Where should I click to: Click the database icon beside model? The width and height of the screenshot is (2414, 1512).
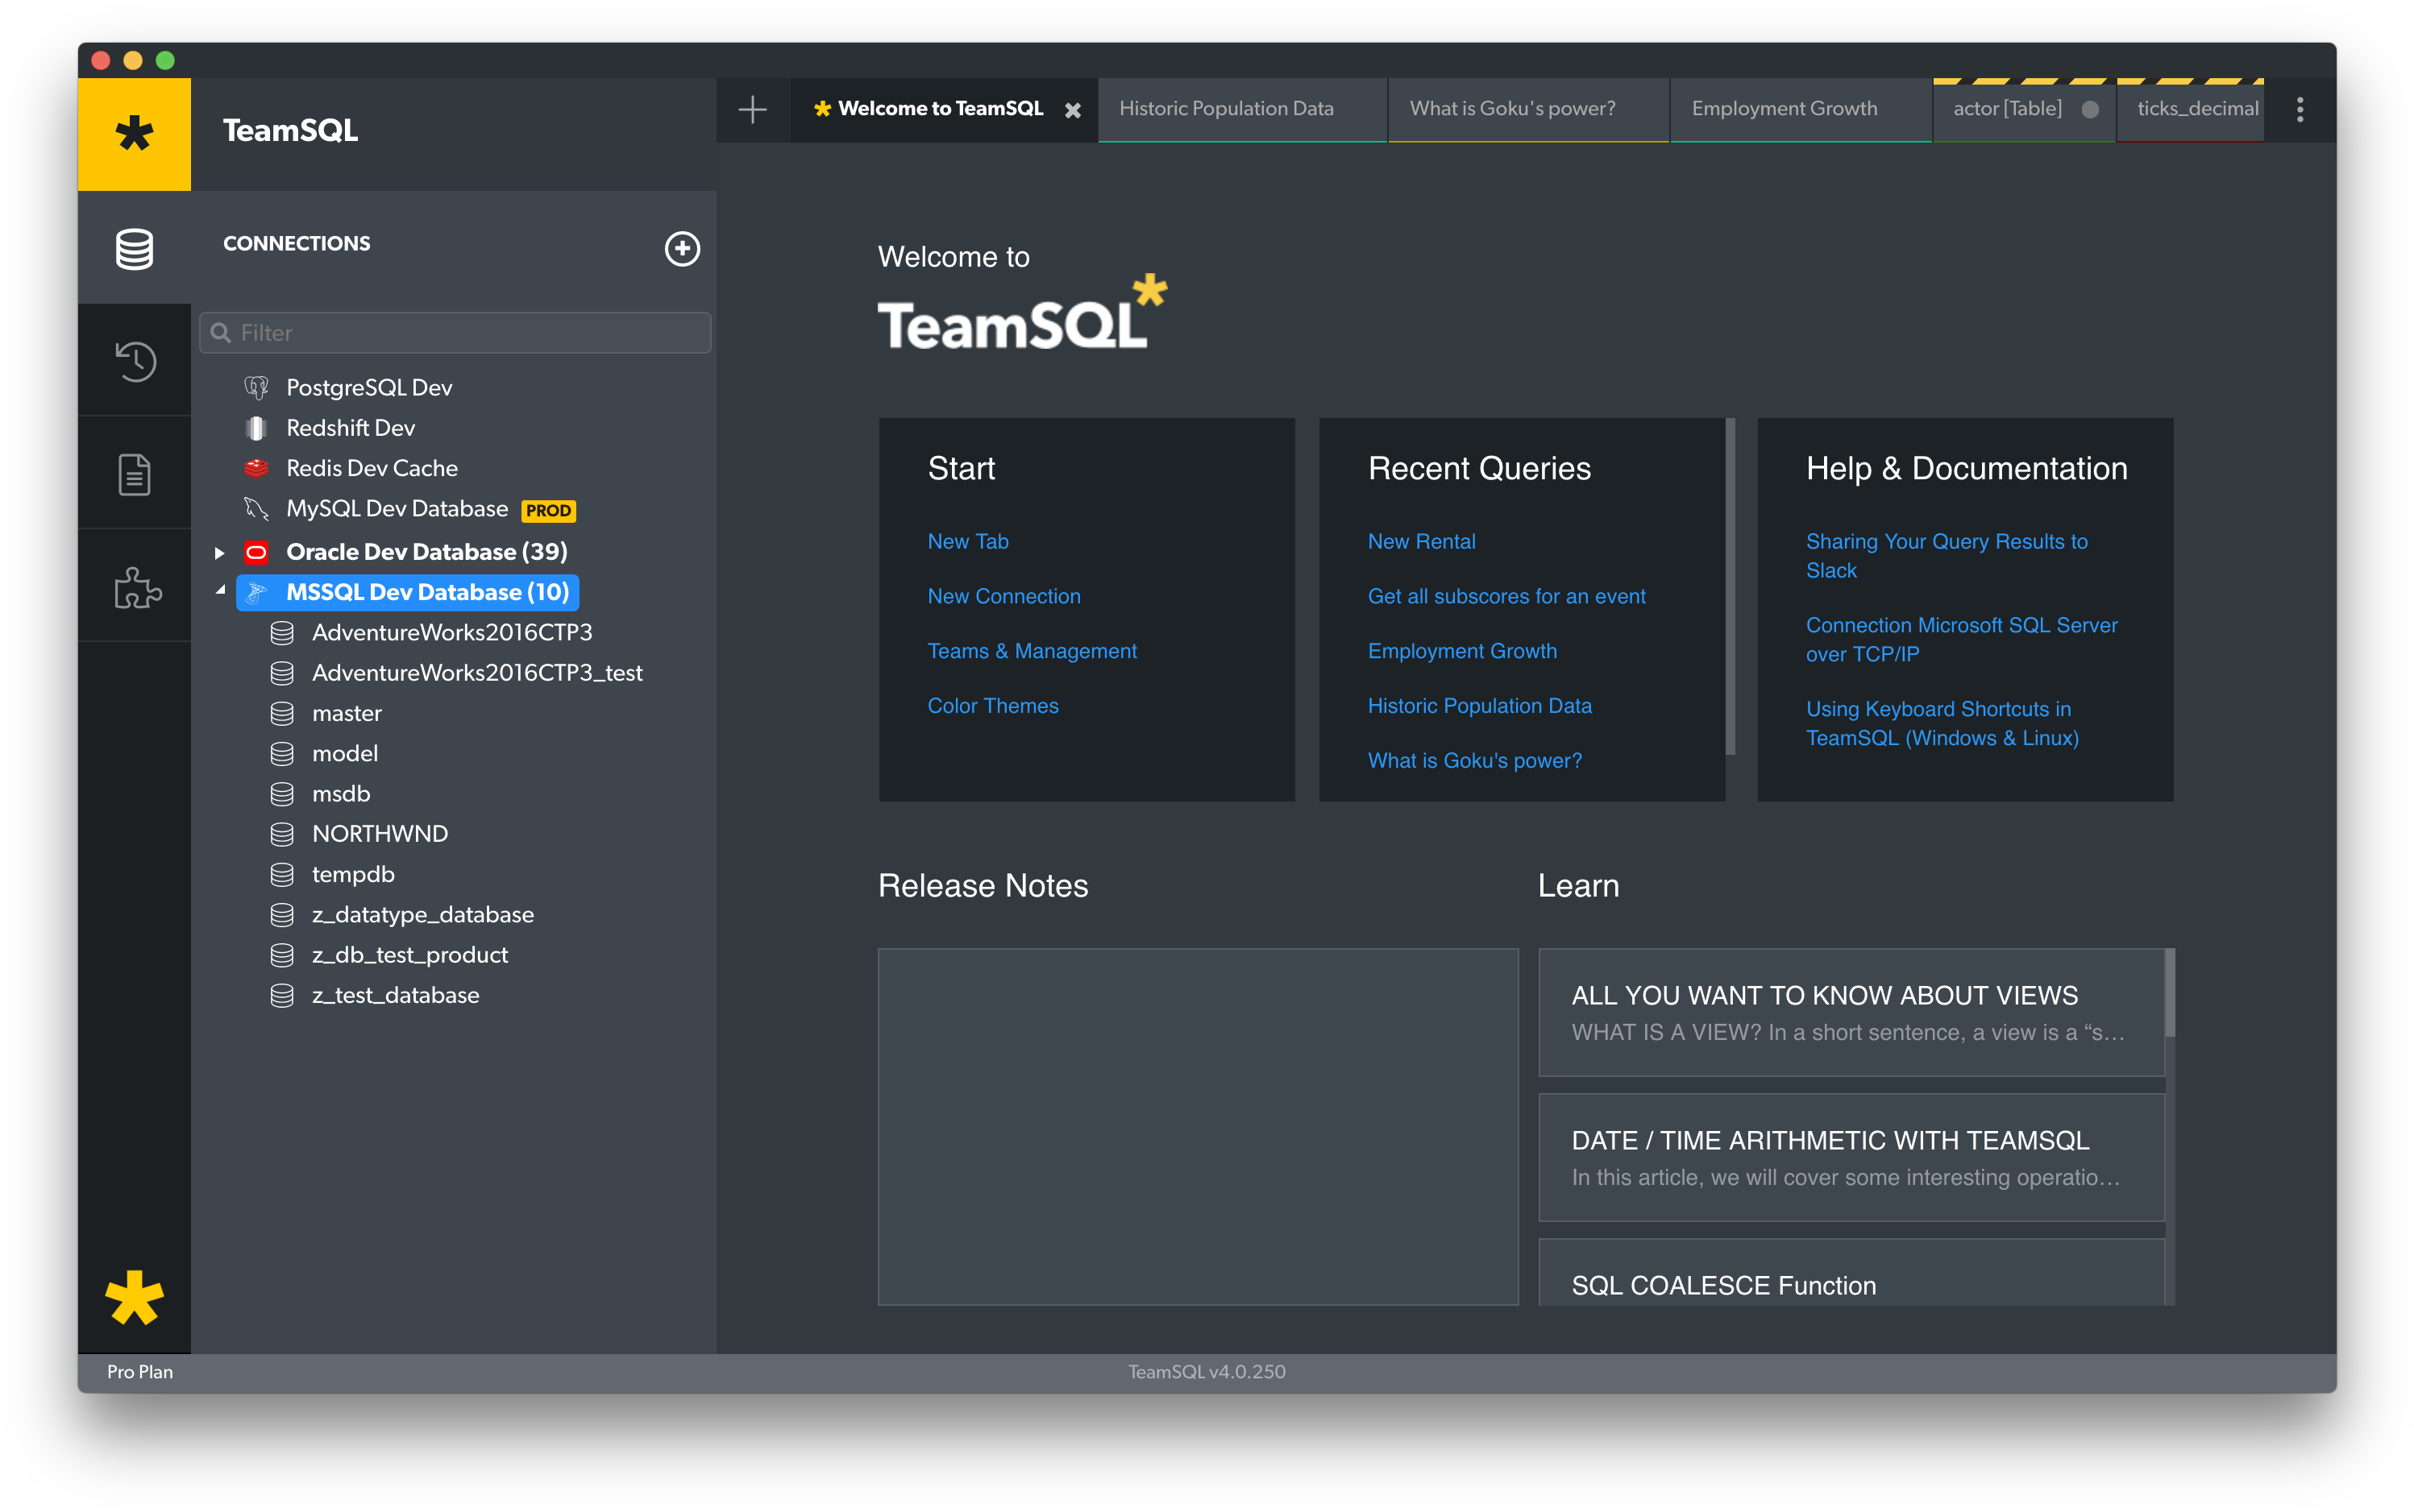282,753
